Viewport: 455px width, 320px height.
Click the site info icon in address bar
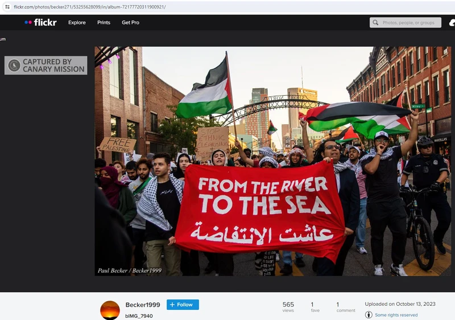pos(7,7)
